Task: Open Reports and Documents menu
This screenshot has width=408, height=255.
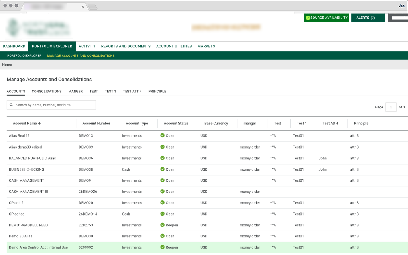Action: point(126,46)
